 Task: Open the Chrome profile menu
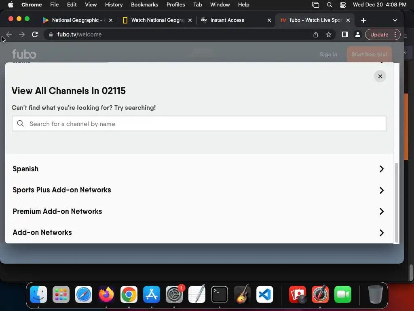357,34
